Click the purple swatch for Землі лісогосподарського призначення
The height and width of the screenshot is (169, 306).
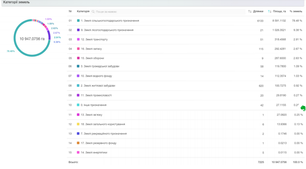point(78,30)
